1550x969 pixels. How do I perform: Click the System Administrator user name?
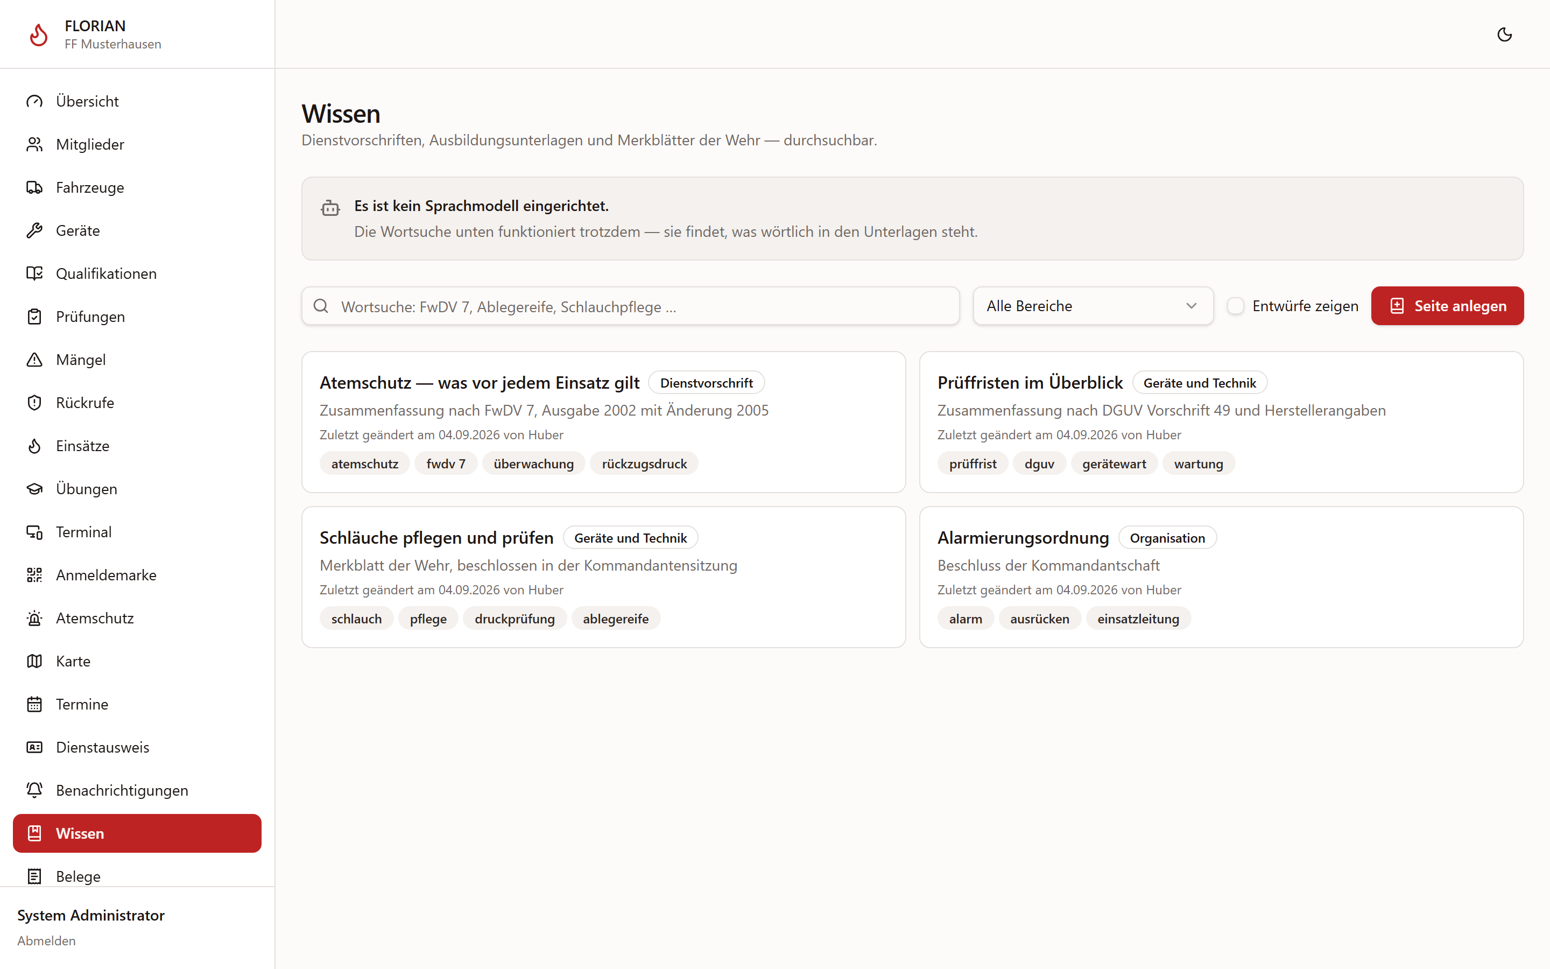[91, 915]
